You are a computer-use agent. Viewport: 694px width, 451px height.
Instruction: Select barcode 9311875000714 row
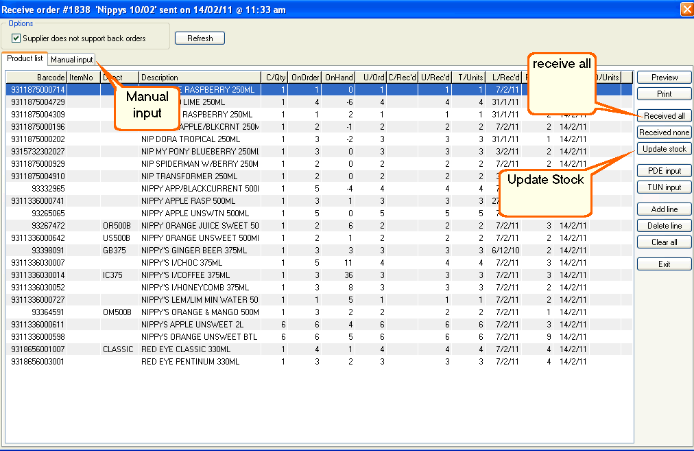click(319, 89)
